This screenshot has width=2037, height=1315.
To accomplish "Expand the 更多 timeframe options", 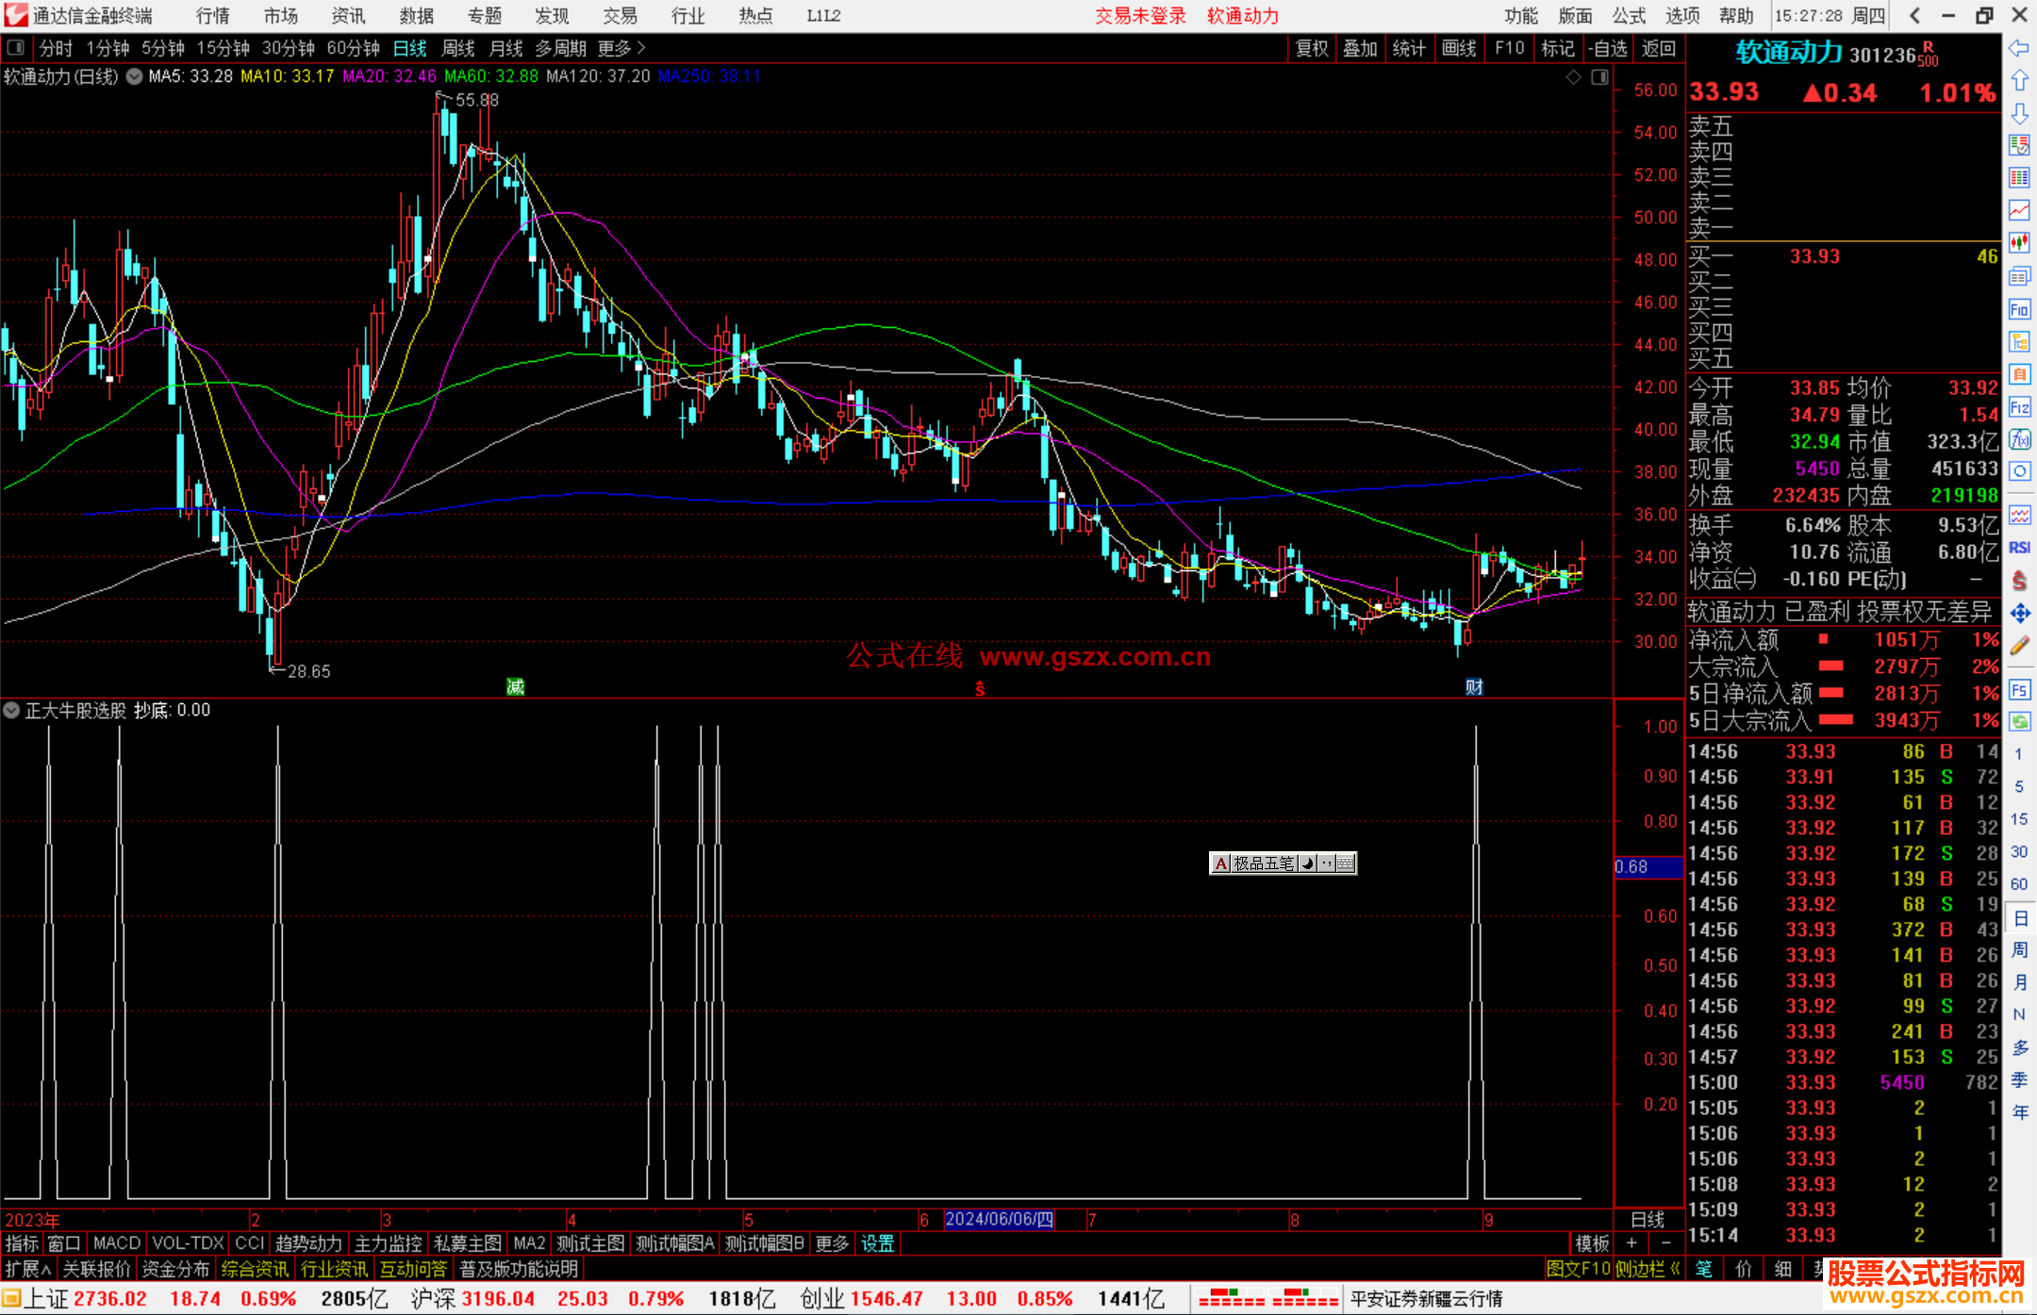I will click(621, 48).
